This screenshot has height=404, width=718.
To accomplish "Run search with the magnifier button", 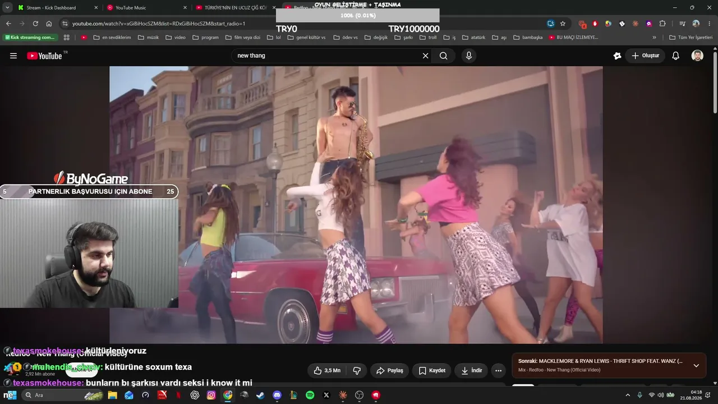I will [444, 56].
